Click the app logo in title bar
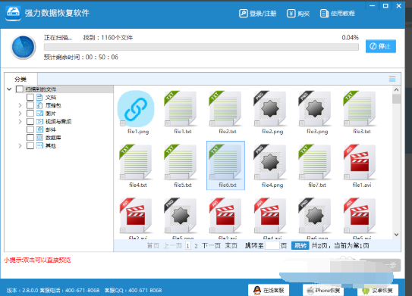Screen dimensions: 412x296 (13, 14)
